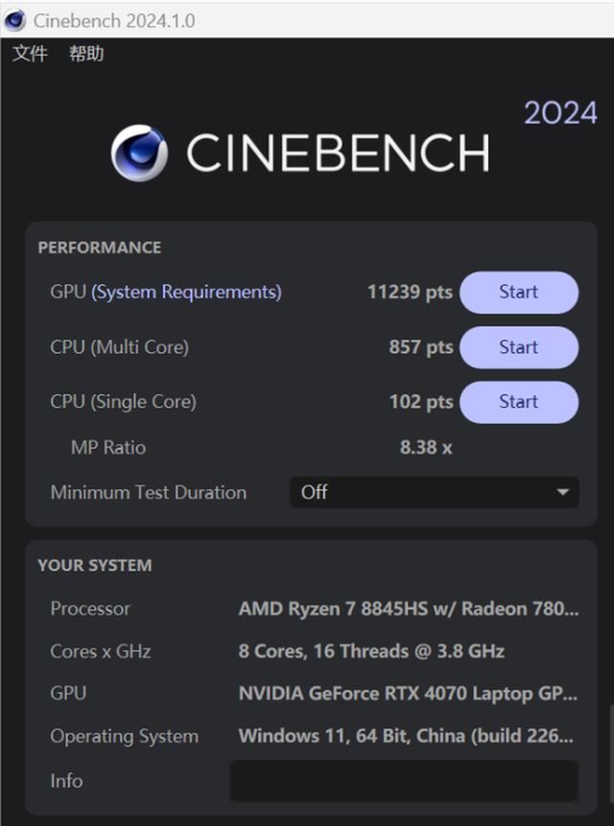614x826 pixels.
Task: Start the GPU benchmark test
Action: (x=519, y=292)
